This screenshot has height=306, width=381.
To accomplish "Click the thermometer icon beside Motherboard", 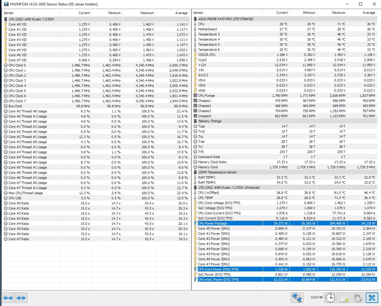I will (195, 29).
